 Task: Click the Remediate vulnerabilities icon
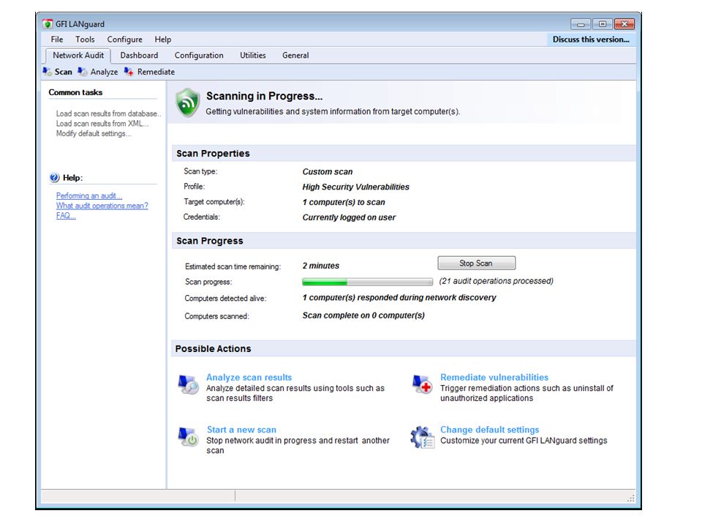[x=422, y=384]
